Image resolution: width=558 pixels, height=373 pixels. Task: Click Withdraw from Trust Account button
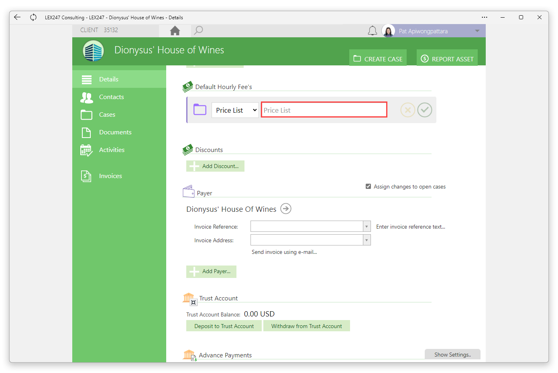click(x=307, y=326)
